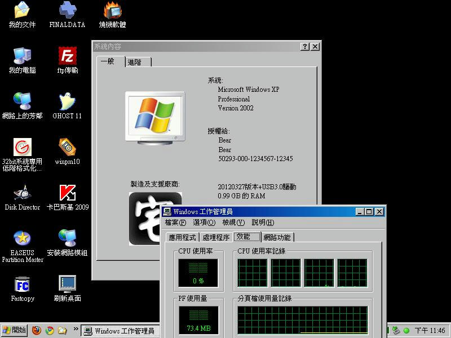
Task: Open 安裝網路模組 desktop icon
Action: 67,238
